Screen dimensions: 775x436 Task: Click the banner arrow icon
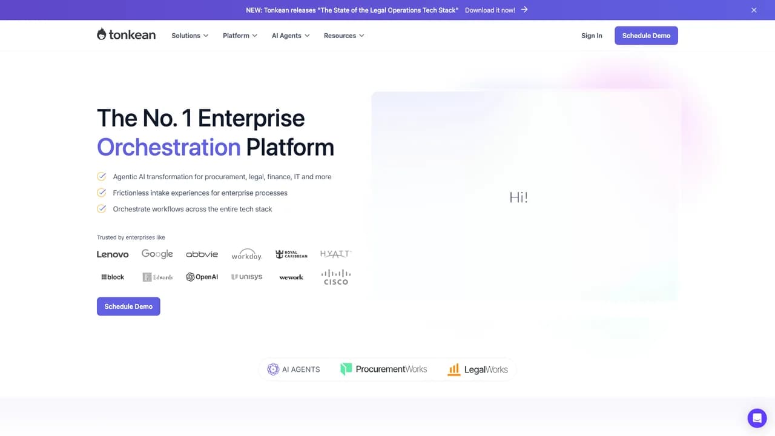coord(524,10)
